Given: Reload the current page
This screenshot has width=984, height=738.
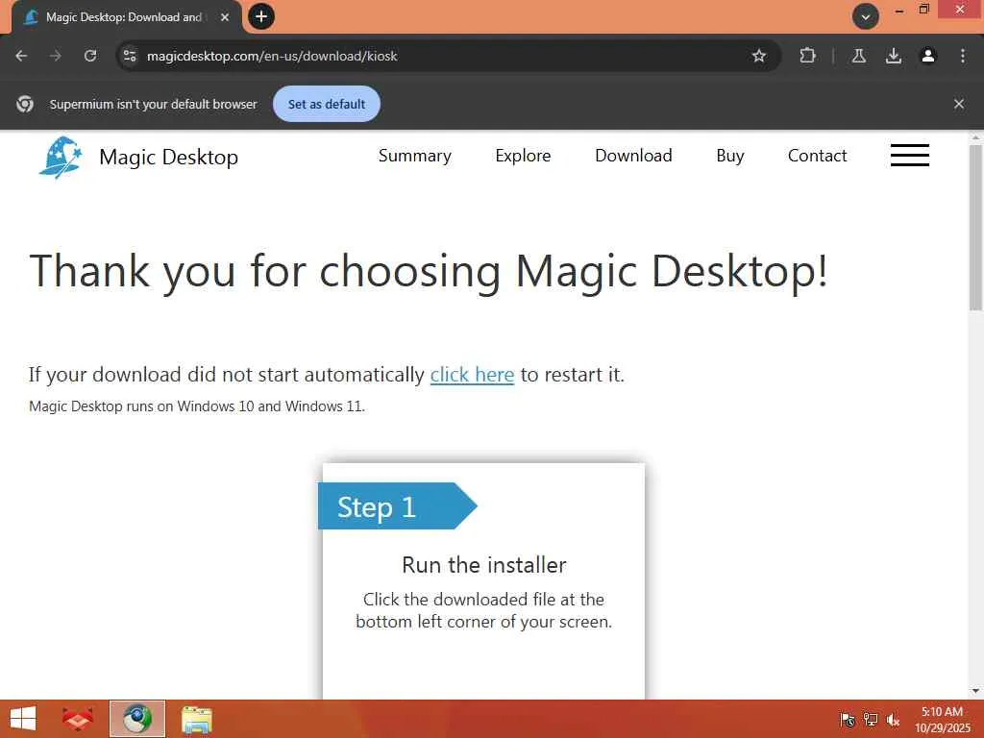Looking at the screenshot, I should (x=90, y=56).
